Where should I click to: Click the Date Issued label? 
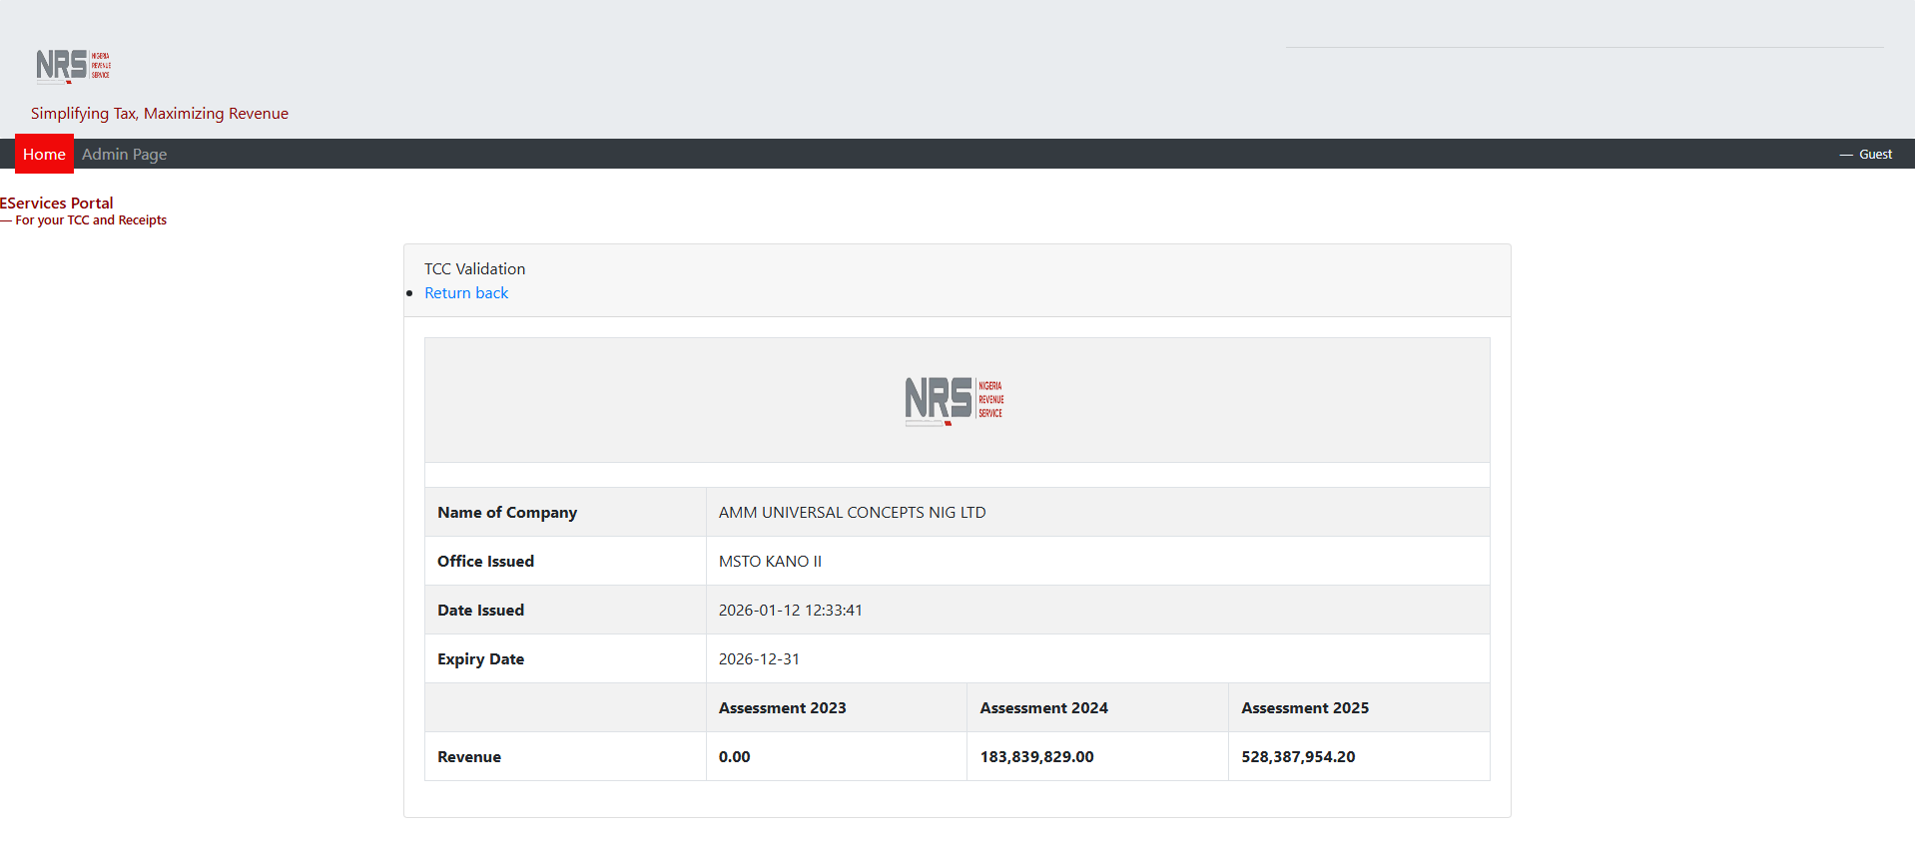click(x=480, y=611)
